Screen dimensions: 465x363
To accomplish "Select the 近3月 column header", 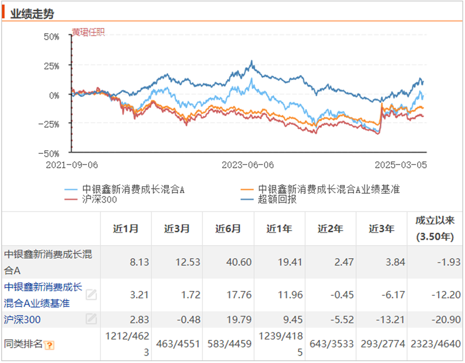I will (x=177, y=229).
